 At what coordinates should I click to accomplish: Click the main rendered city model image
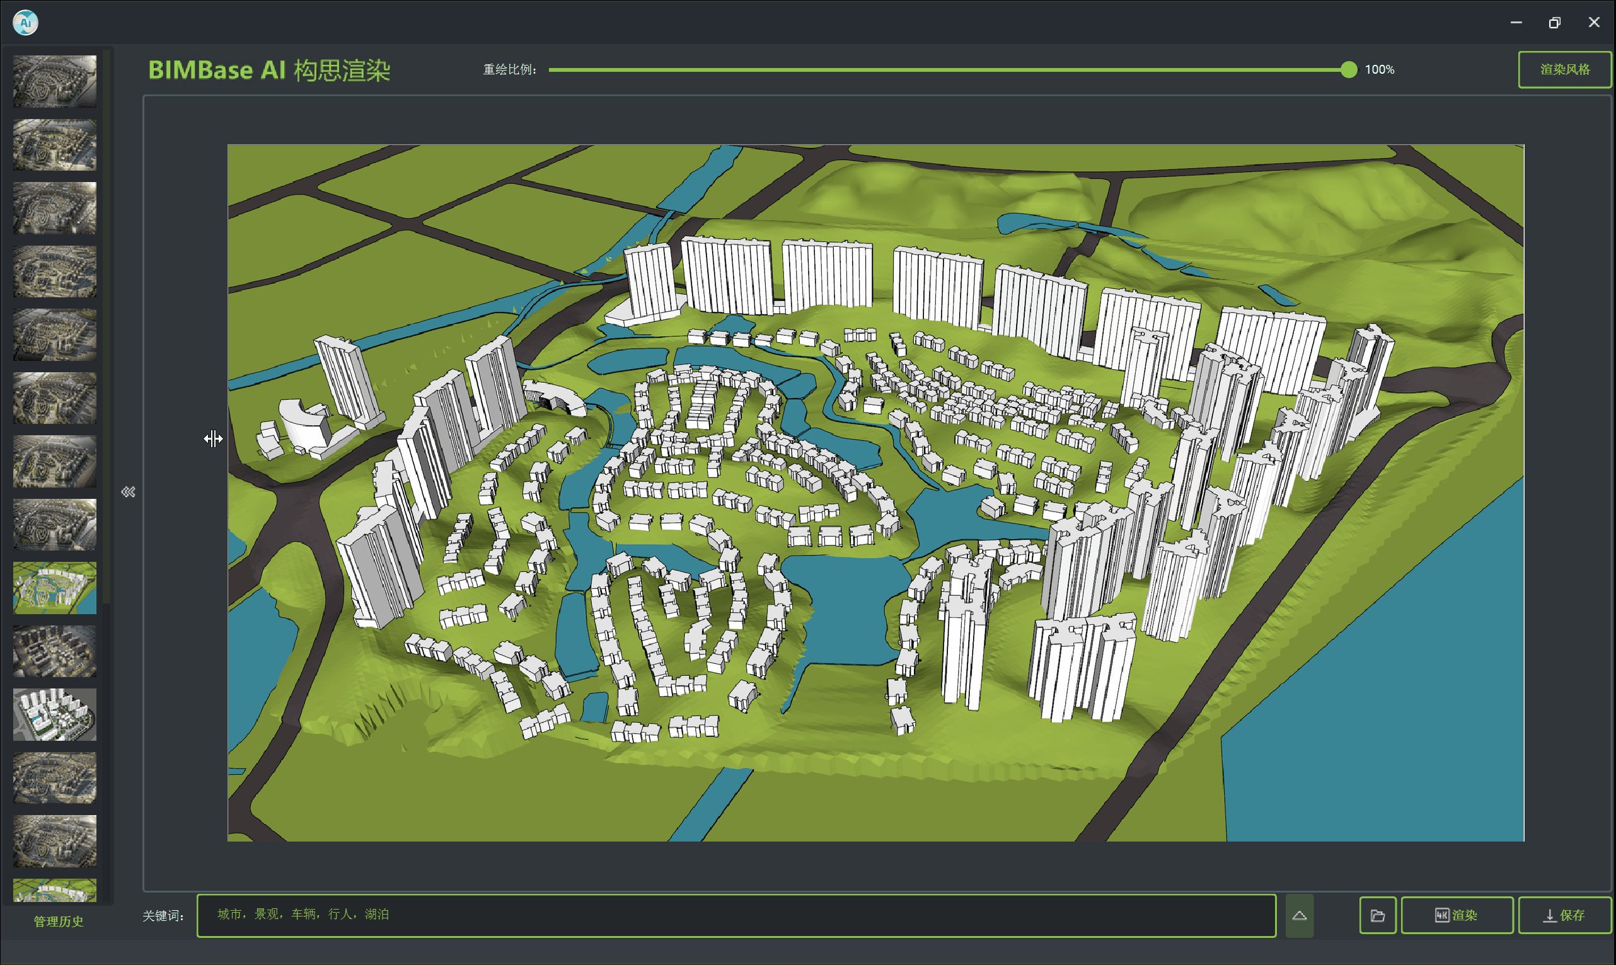point(875,492)
